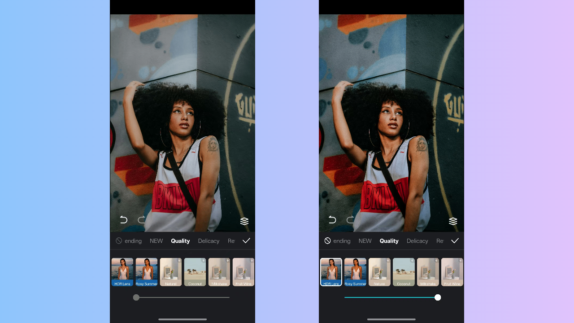Undo the last edit
Viewport: 574px width, 323px height.
(123, 220)
